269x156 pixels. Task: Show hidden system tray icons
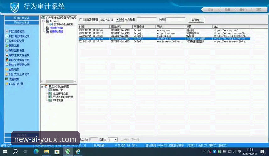click(x=204, y=152)
